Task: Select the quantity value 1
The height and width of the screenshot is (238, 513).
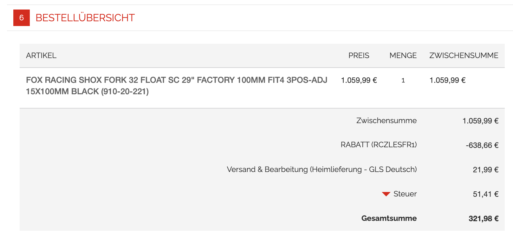Action: point(403,80)
